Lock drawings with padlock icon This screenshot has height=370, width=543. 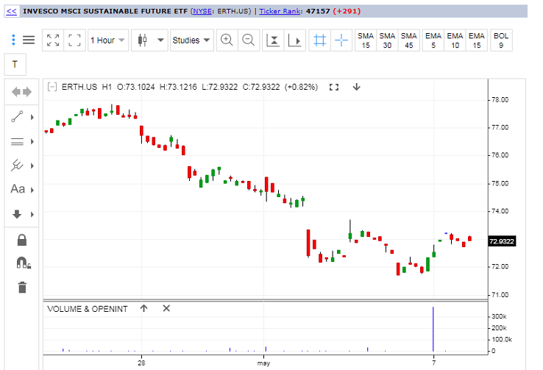click(22, 240)
